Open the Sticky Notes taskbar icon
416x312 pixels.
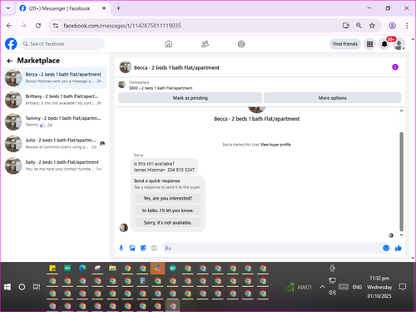click(x=52, y=268)
